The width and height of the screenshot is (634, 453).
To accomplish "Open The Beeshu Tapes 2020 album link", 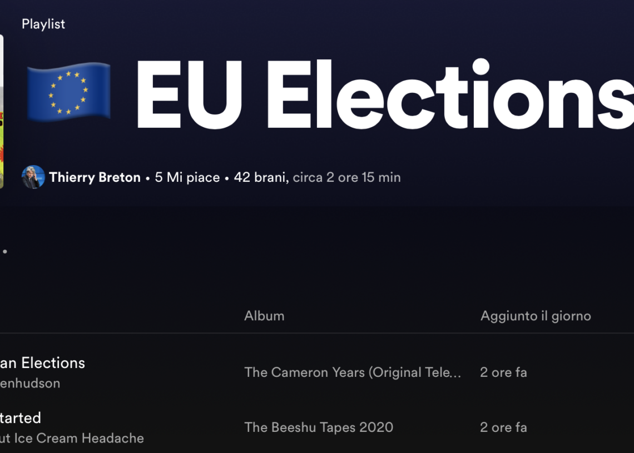I will (x=319, y=427).
